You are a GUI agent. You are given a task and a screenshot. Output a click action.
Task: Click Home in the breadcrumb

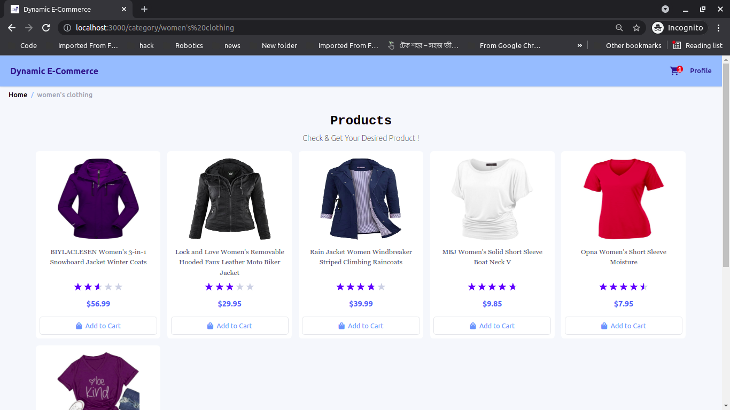coord(18,94)
